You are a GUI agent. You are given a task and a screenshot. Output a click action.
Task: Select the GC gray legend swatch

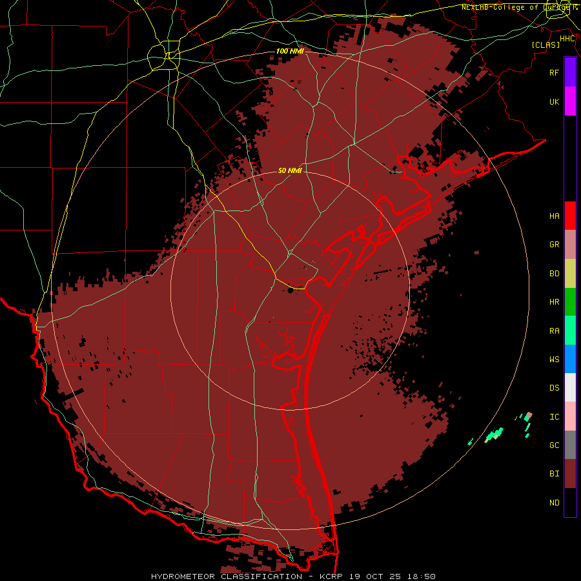(570, 445)
